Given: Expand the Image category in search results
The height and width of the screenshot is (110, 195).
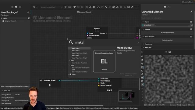Looking at the screenshot, I should click(69, 74).
